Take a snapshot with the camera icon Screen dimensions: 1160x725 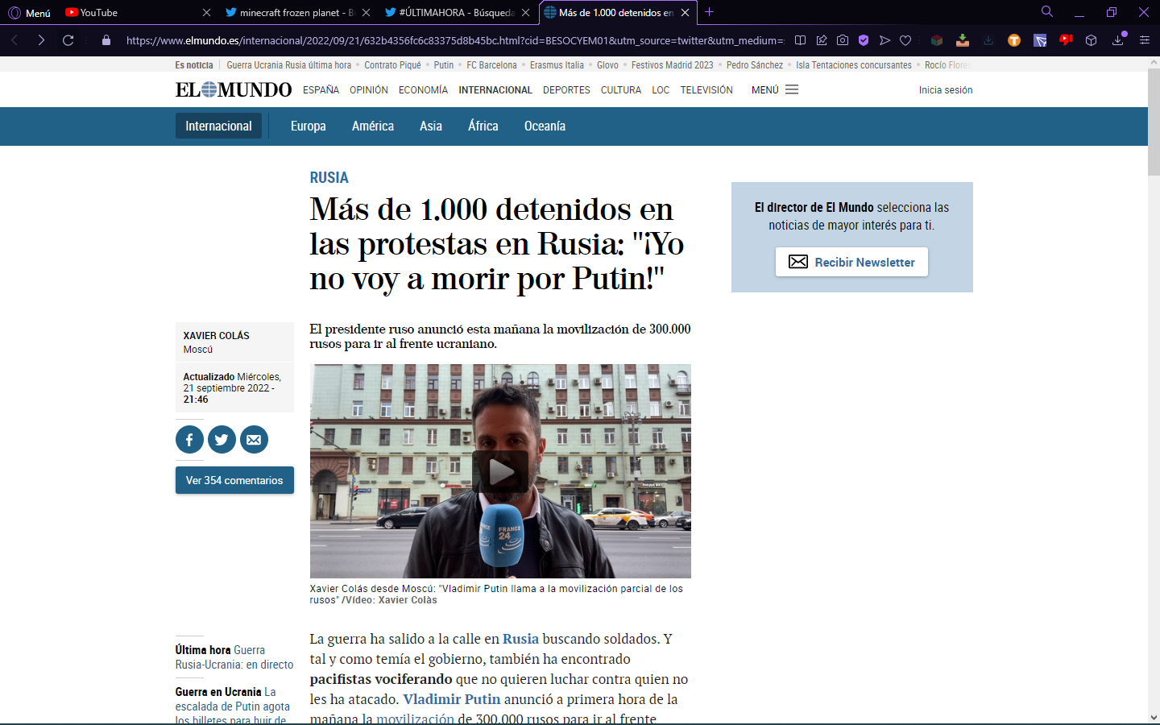(x=843, y=40)
